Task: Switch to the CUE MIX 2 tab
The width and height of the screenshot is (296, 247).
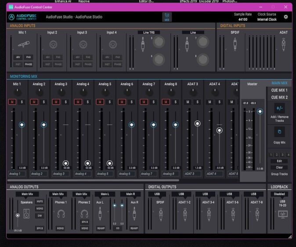Action: (x=279, y=97)
